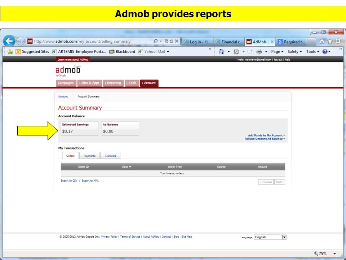Open the address bar autocomplete dropdown arrow

[161, 41]
